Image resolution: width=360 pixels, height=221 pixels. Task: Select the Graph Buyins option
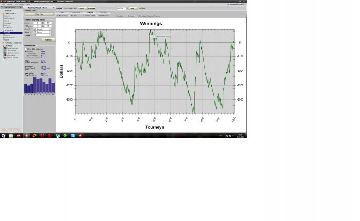pos(97,16)
